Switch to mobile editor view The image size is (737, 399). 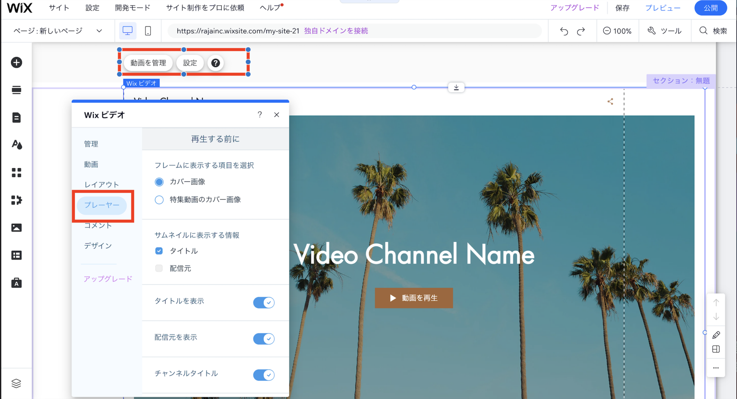tap(148, 31)
